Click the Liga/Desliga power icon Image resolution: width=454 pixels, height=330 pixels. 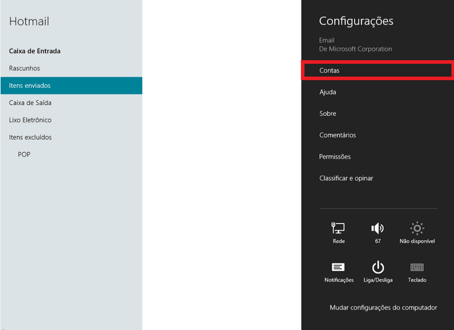pos(378,268)
